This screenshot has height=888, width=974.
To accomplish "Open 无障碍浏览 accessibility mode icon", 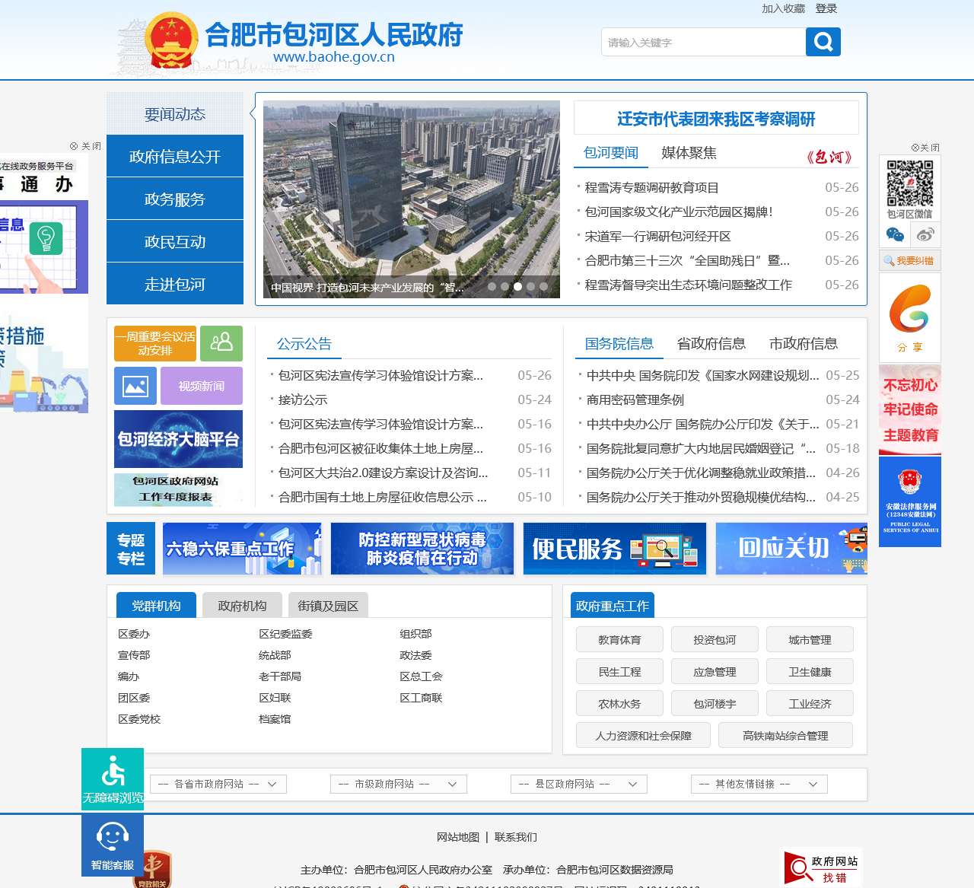I will [113, 779].
